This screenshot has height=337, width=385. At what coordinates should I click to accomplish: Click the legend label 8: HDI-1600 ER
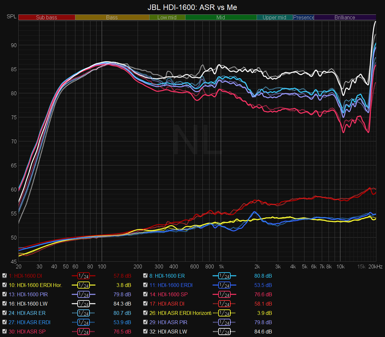click(x=167, y=276)
